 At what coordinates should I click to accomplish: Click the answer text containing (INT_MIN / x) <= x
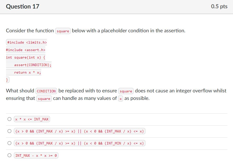(x=80, y=143)
